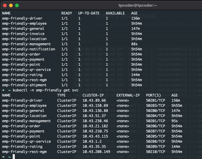Click port 50209/TCP
202x159 pixels.
click(x=155, y=147)
